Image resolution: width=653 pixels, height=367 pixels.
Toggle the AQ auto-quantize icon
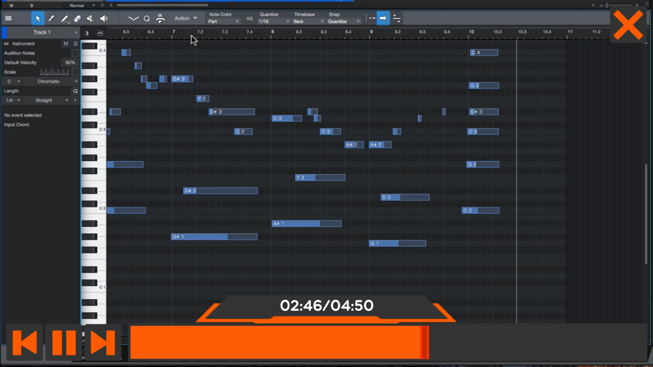point(249,19)
